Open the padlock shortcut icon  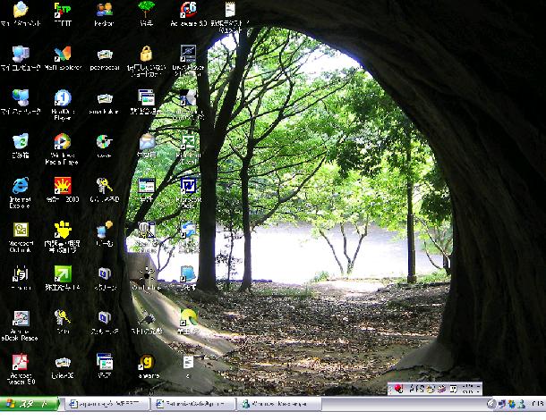coord(146,55)
